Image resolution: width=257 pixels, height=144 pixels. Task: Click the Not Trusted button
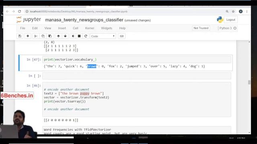[x=201, y=28]
